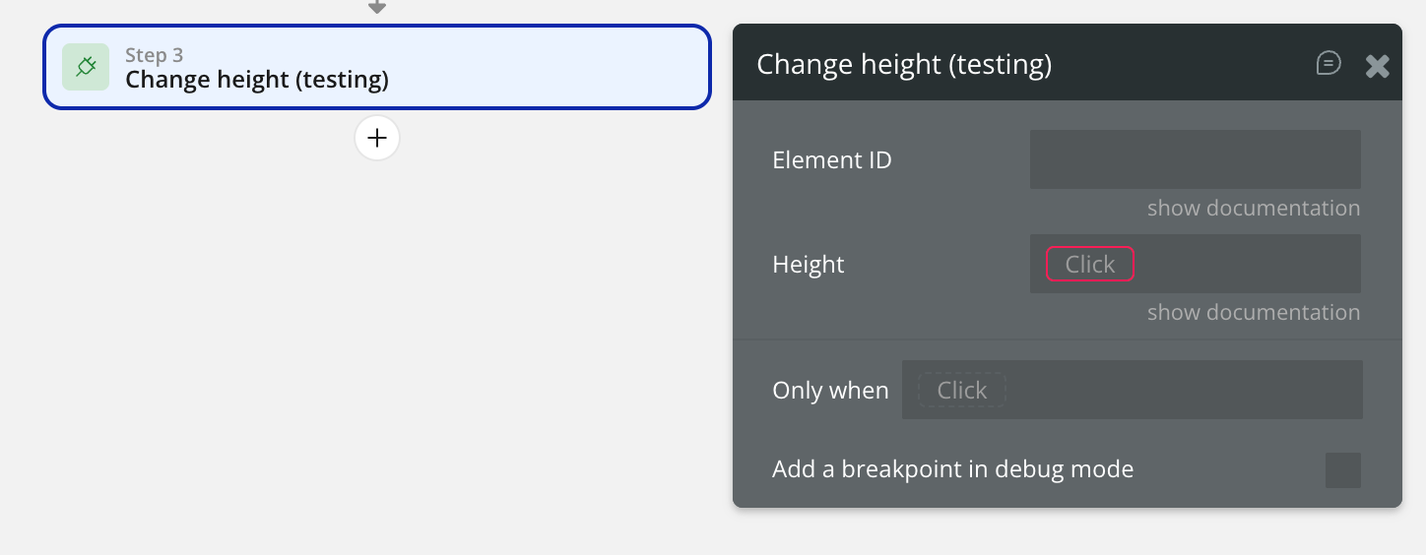Click the Element ID input field
The height and width of the screenshot is (555, 1426).
point(1195,159)
